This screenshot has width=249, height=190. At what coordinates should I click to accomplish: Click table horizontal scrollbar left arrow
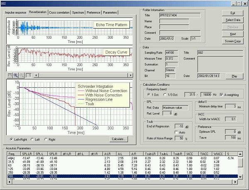point(10,182)
